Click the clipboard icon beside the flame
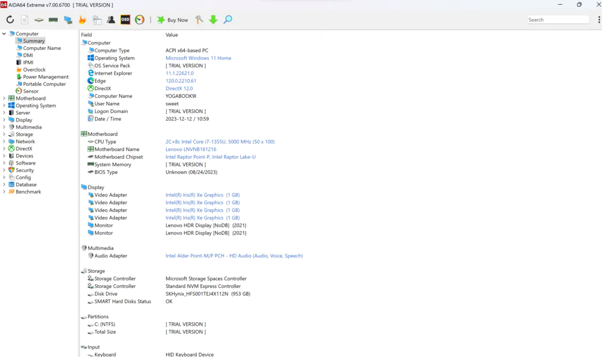This screenshot has height=357, width=602. tap(97, 20)
